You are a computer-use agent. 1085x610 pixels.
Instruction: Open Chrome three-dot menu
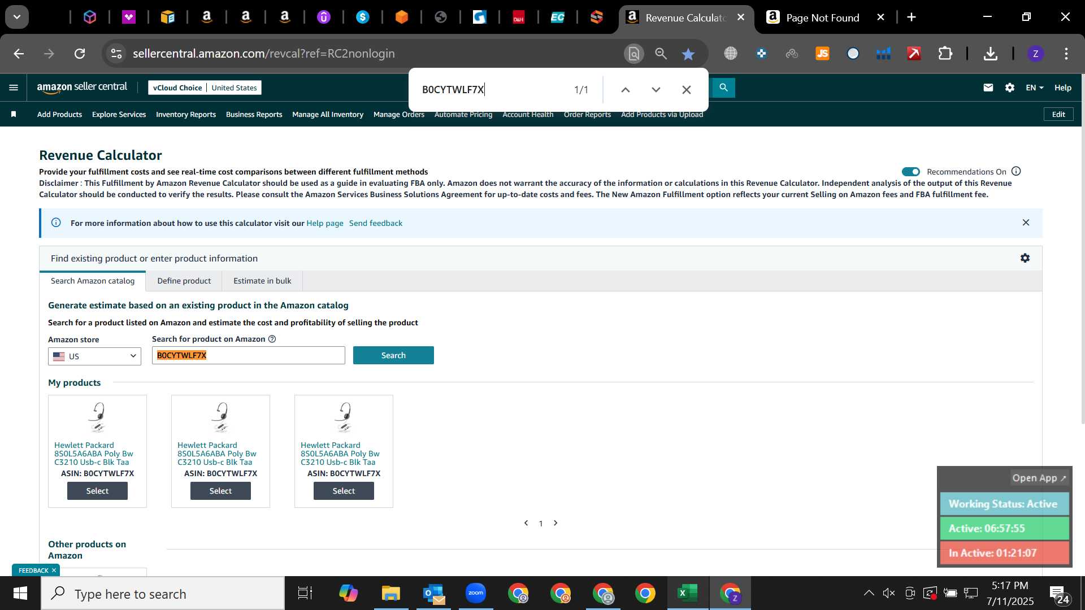1066,54
